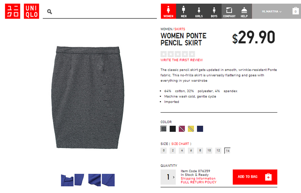Open the shopping bag icon

(296, 11)
